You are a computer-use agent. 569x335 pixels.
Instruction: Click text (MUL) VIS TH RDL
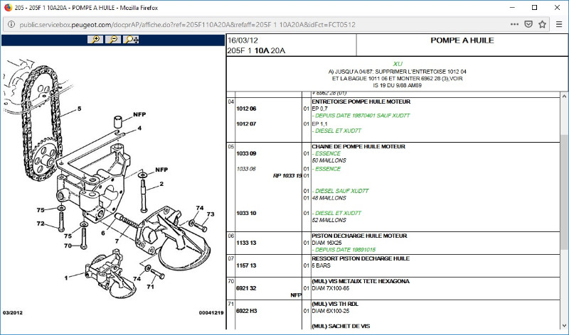[x=335, y=304]
